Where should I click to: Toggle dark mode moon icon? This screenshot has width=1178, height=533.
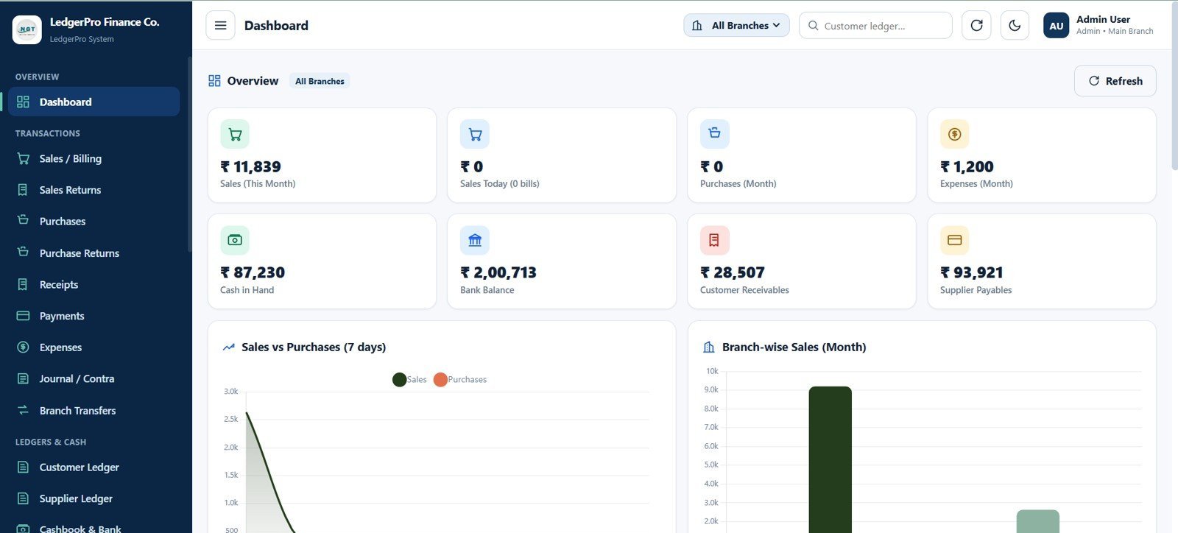point(1015,25)
